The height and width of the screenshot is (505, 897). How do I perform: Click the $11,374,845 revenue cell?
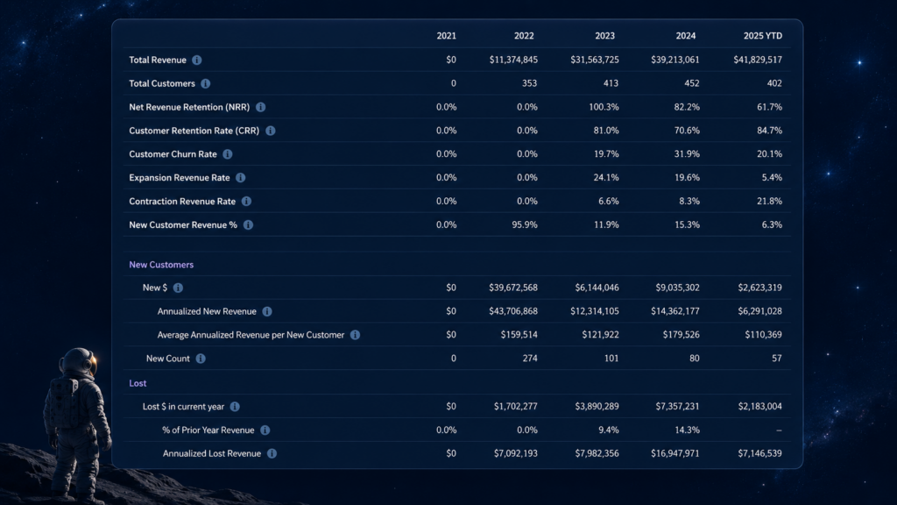513,60
